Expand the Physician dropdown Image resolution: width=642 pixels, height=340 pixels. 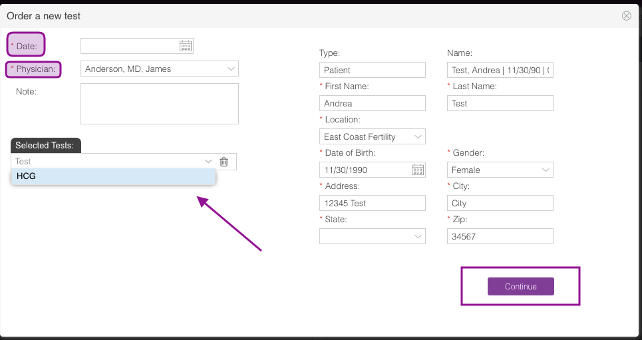(x=231, y=69)
